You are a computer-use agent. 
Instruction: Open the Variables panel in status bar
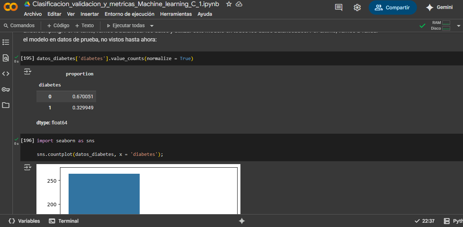[x=24, y=221]
